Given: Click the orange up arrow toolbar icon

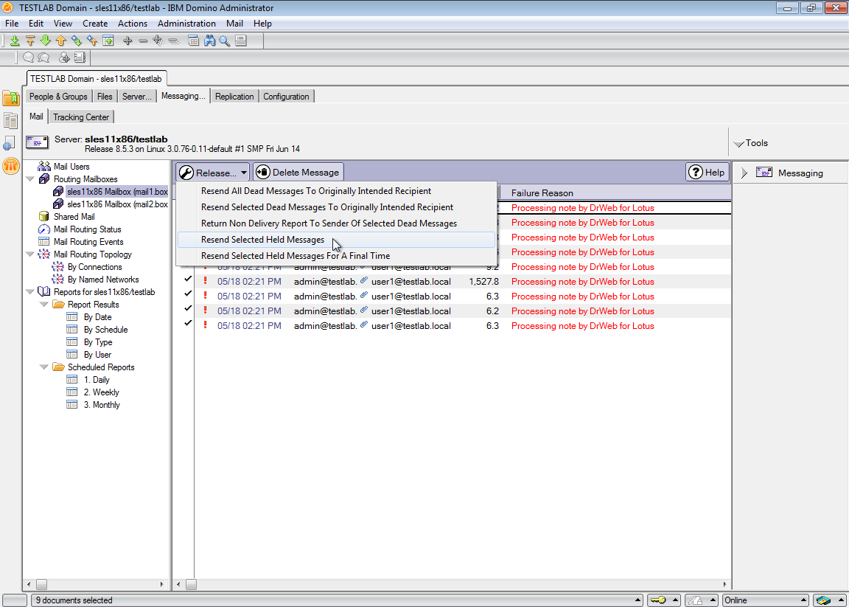Looking at the screenshot, I should tap(60, 41).
